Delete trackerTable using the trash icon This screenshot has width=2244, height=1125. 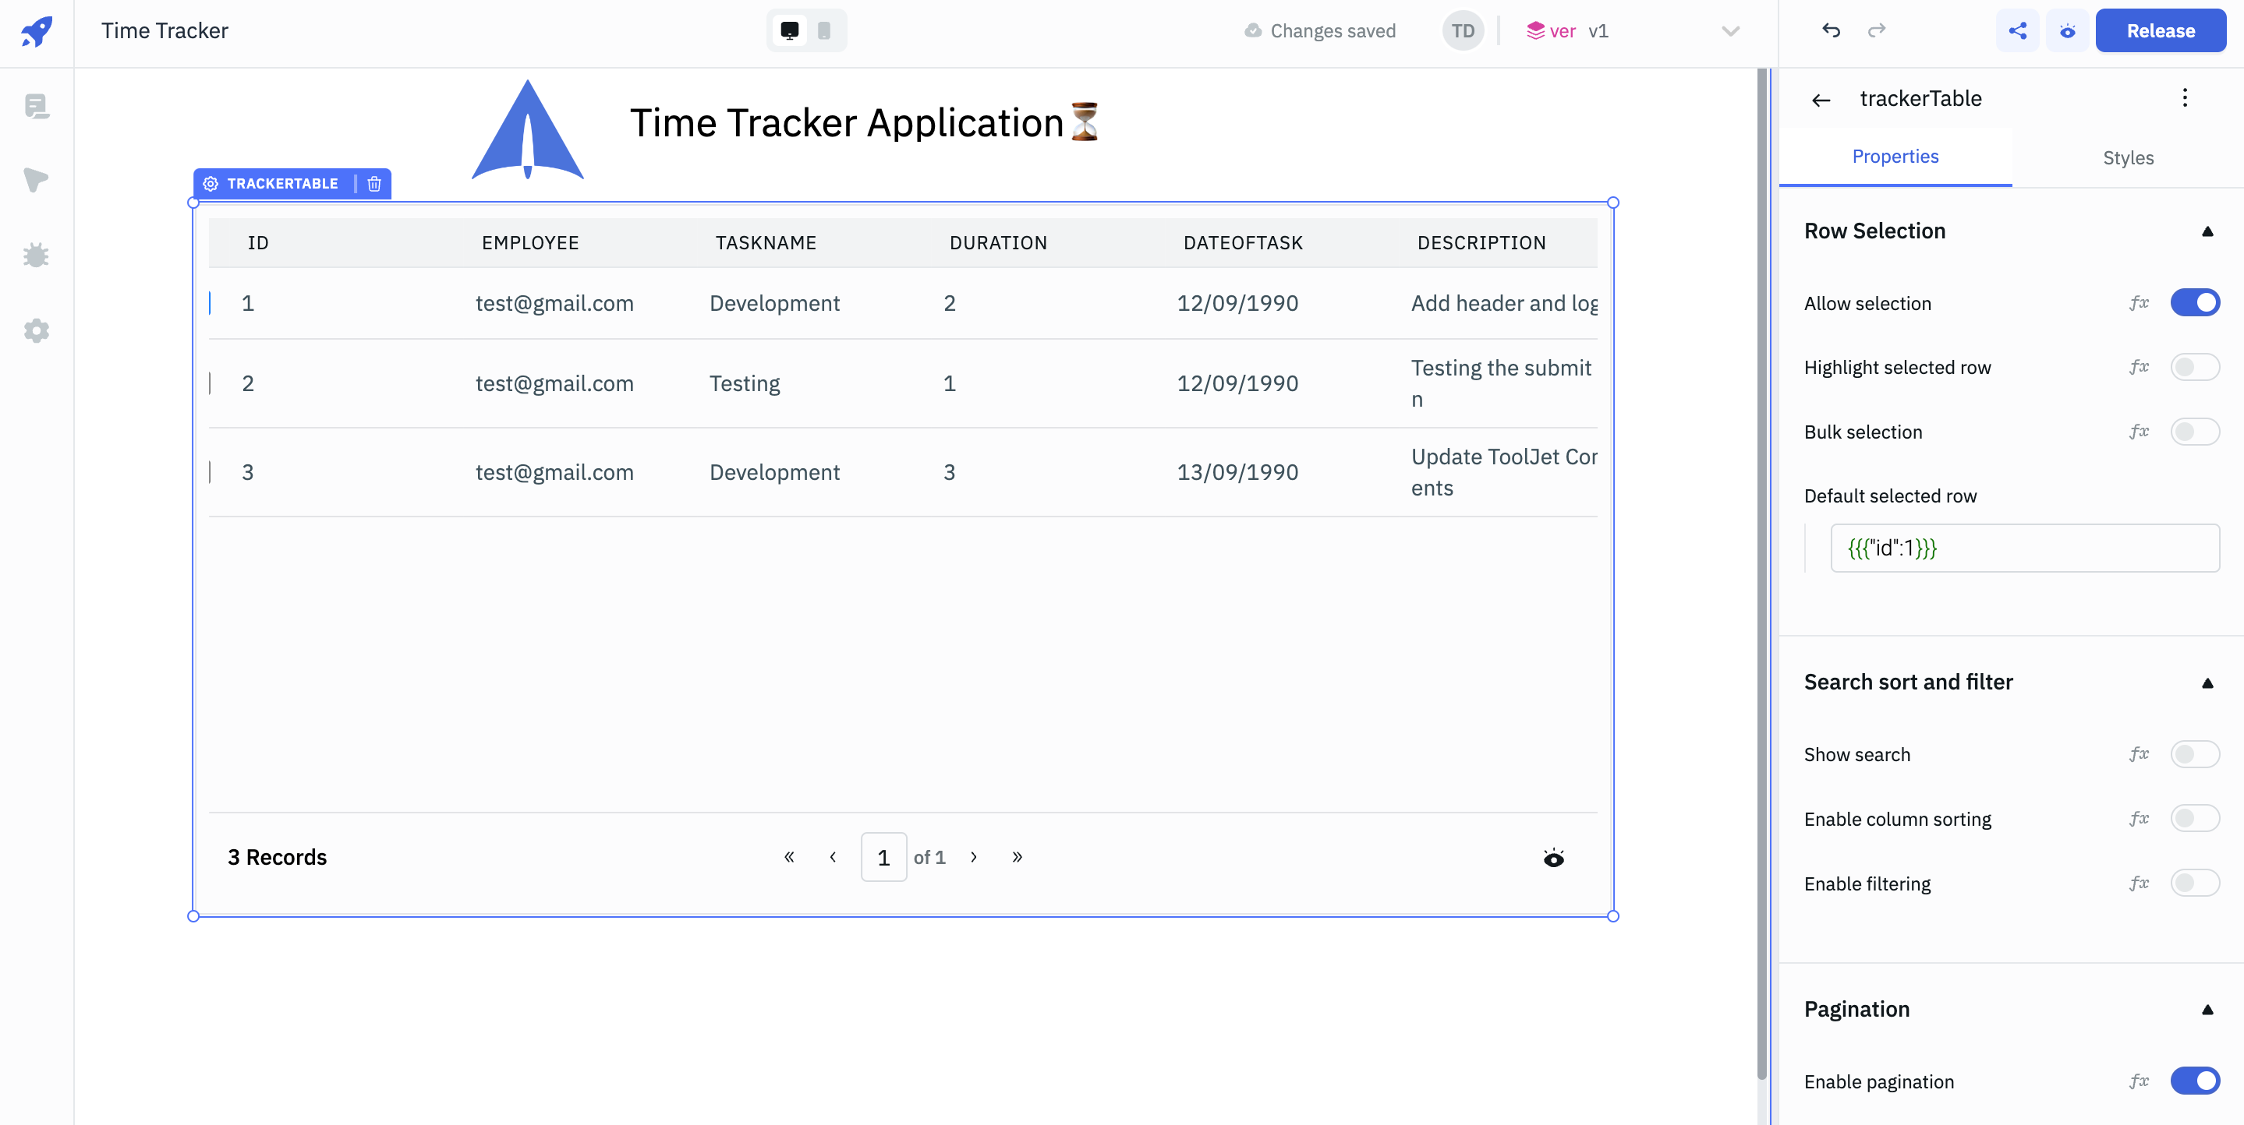[374, 184]
